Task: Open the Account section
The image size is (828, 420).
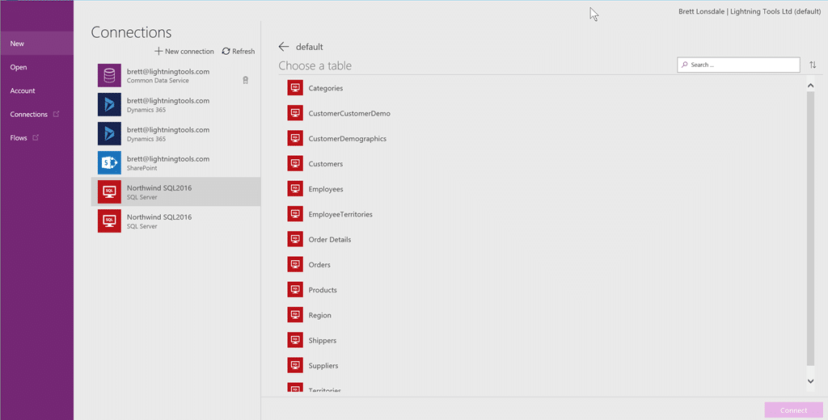Action: pyautogui.click(x=37, y=90)
